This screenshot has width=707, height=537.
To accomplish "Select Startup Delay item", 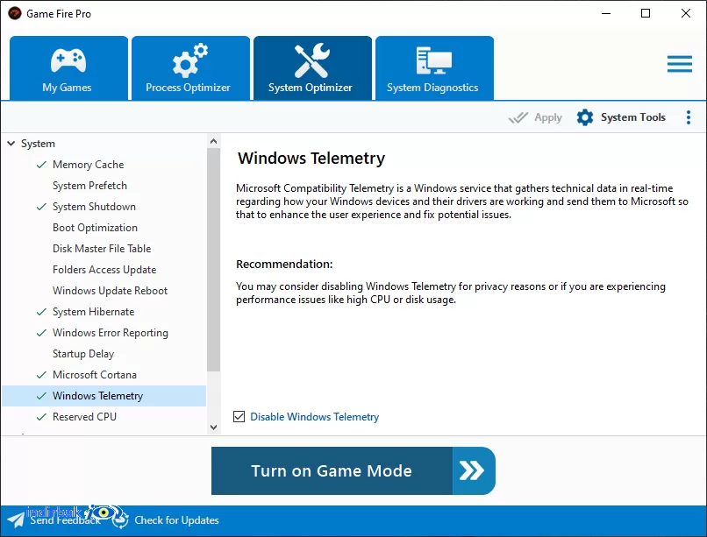I will (x=83, y=354).
